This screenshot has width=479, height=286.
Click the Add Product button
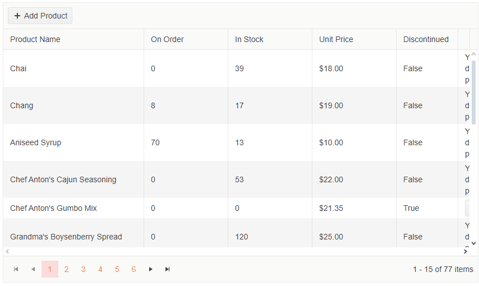pos(40,16)
